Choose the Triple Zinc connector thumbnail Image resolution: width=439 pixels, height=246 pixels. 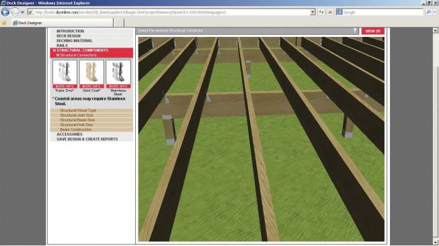65,72
